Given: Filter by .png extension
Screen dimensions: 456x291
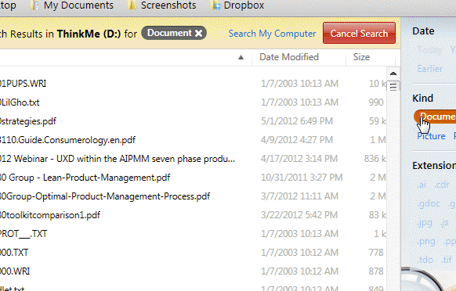Looking at the screenshot, I should pyautogui.click(x=426, y=242).
